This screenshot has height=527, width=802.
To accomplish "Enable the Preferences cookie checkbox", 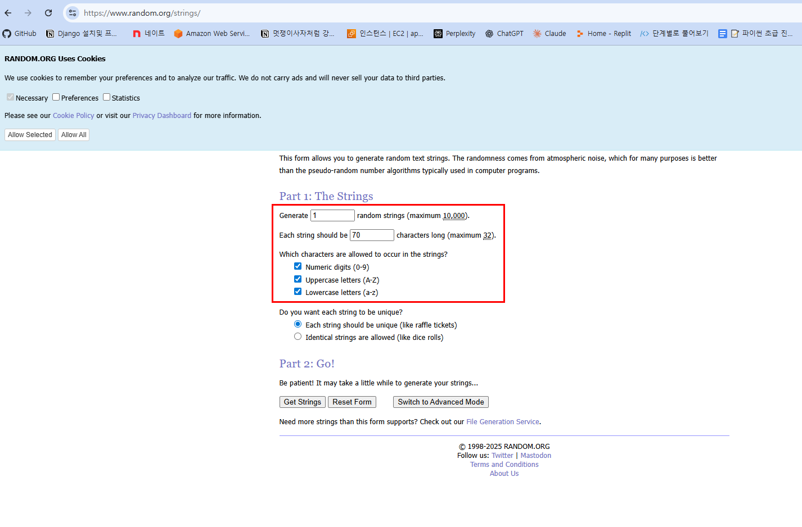I will [x=56, y=97].
